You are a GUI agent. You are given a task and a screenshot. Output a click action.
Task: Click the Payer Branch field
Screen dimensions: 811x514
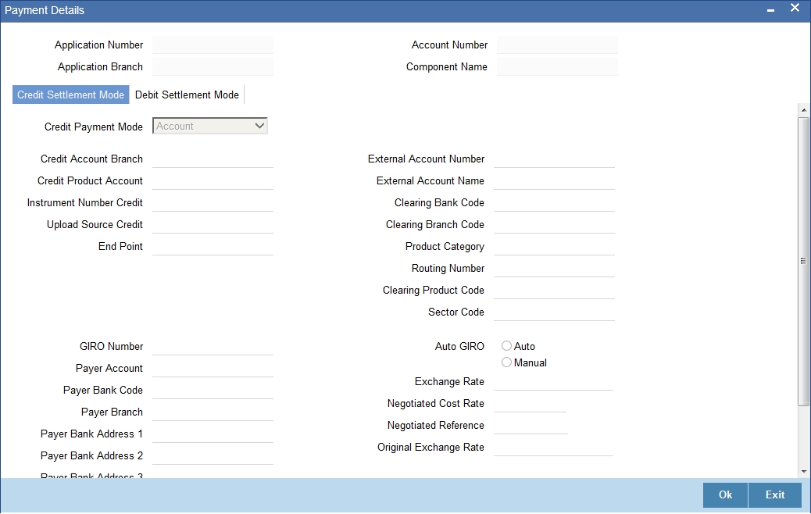213,412
